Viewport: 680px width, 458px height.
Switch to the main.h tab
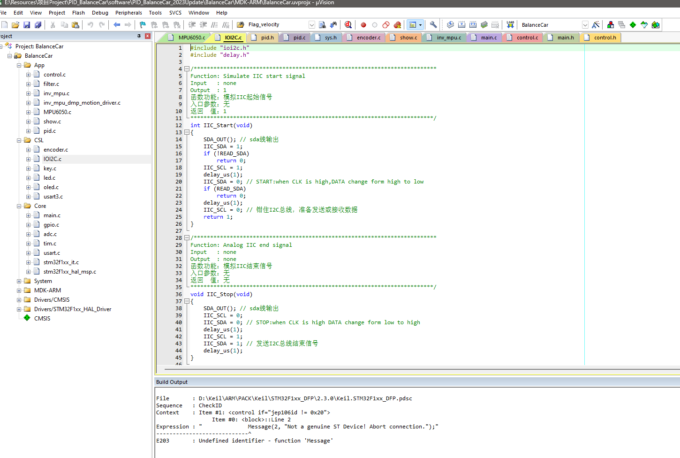[561, 38]
